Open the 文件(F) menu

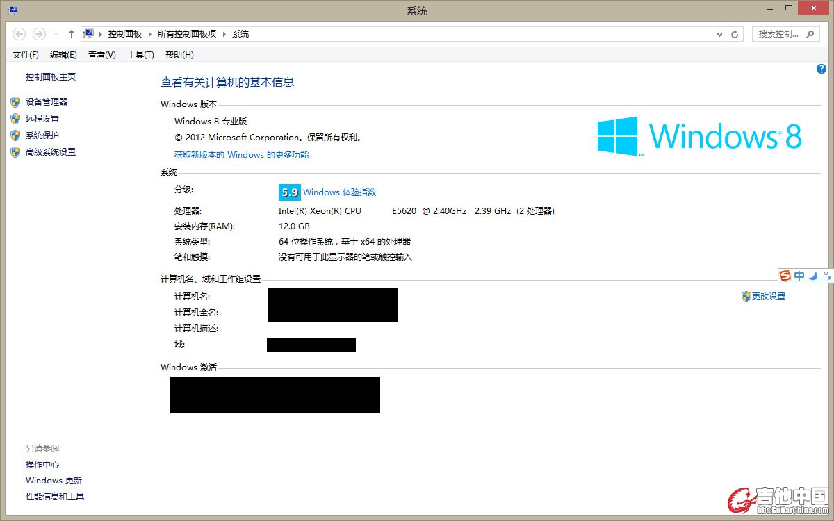26,55
